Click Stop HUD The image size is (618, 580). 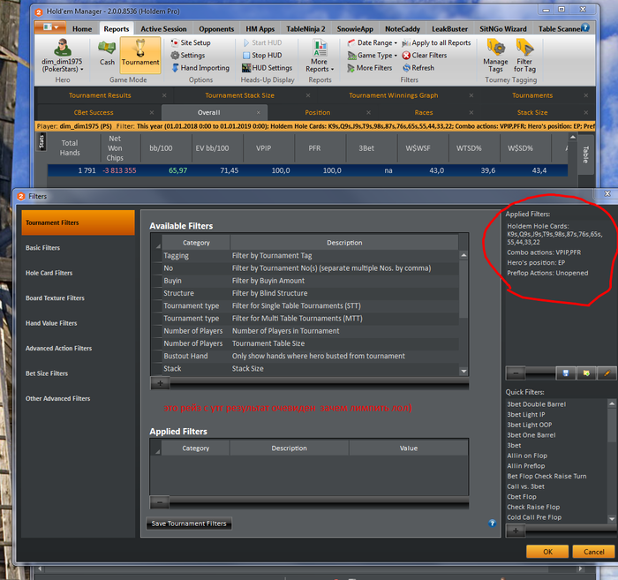pyautogui.click(x=262, y=55)
